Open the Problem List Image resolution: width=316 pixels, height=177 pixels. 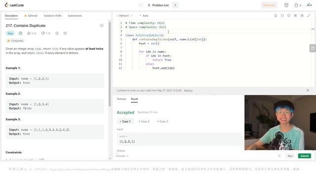[x=158, y=5]
